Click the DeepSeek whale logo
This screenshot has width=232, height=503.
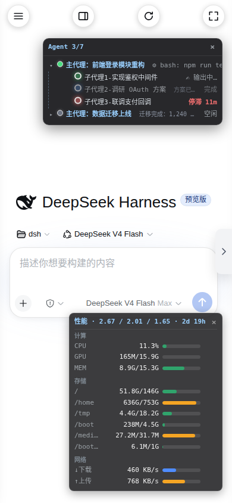click(x=26, y=202)
